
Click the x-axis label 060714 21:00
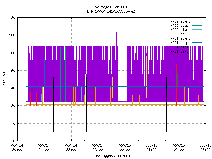click(44, 148)
